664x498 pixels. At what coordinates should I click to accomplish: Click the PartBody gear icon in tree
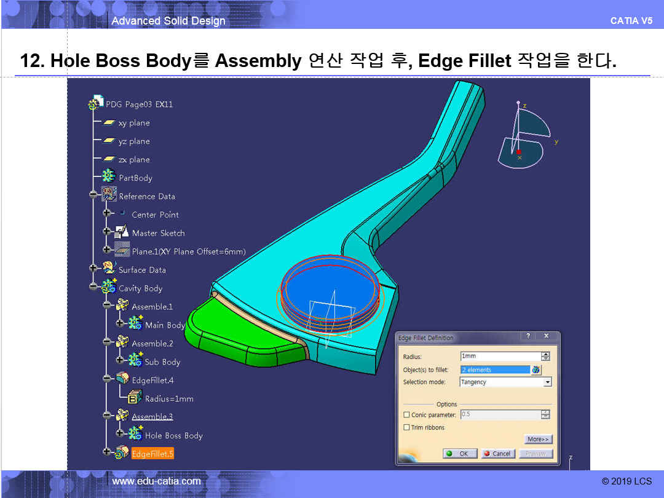[109, 177]
